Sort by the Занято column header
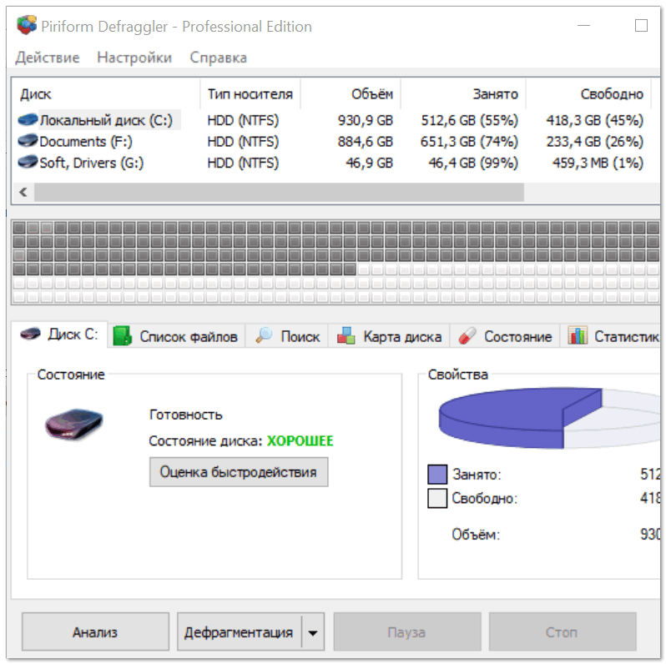This screenshot has height=664, width=666. (463, 93)
